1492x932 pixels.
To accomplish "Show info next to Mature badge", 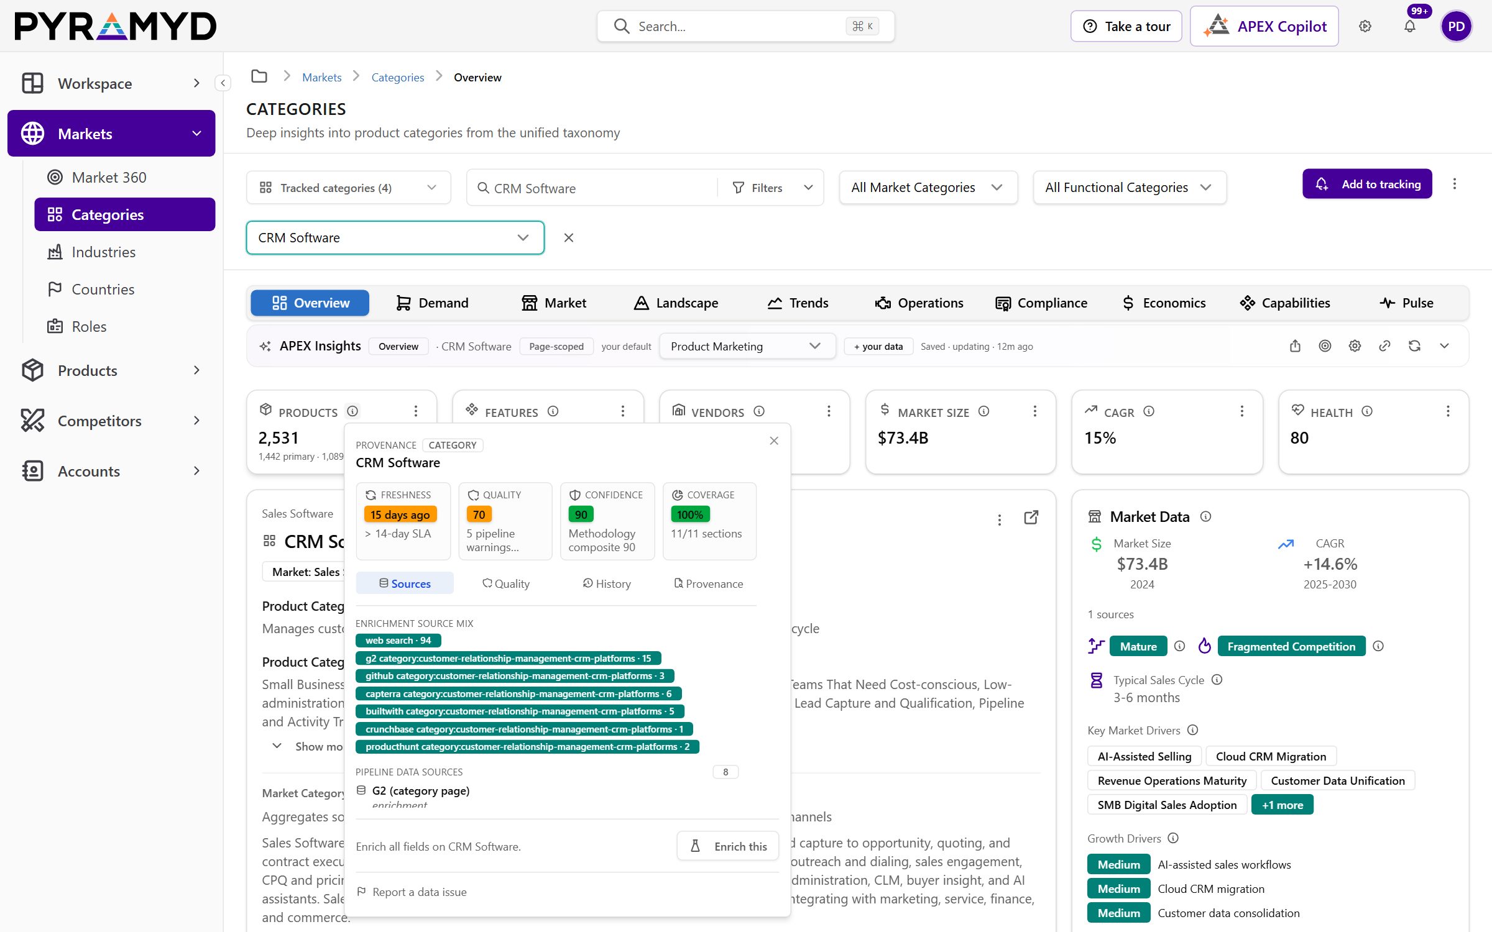I will (1179, 646).
